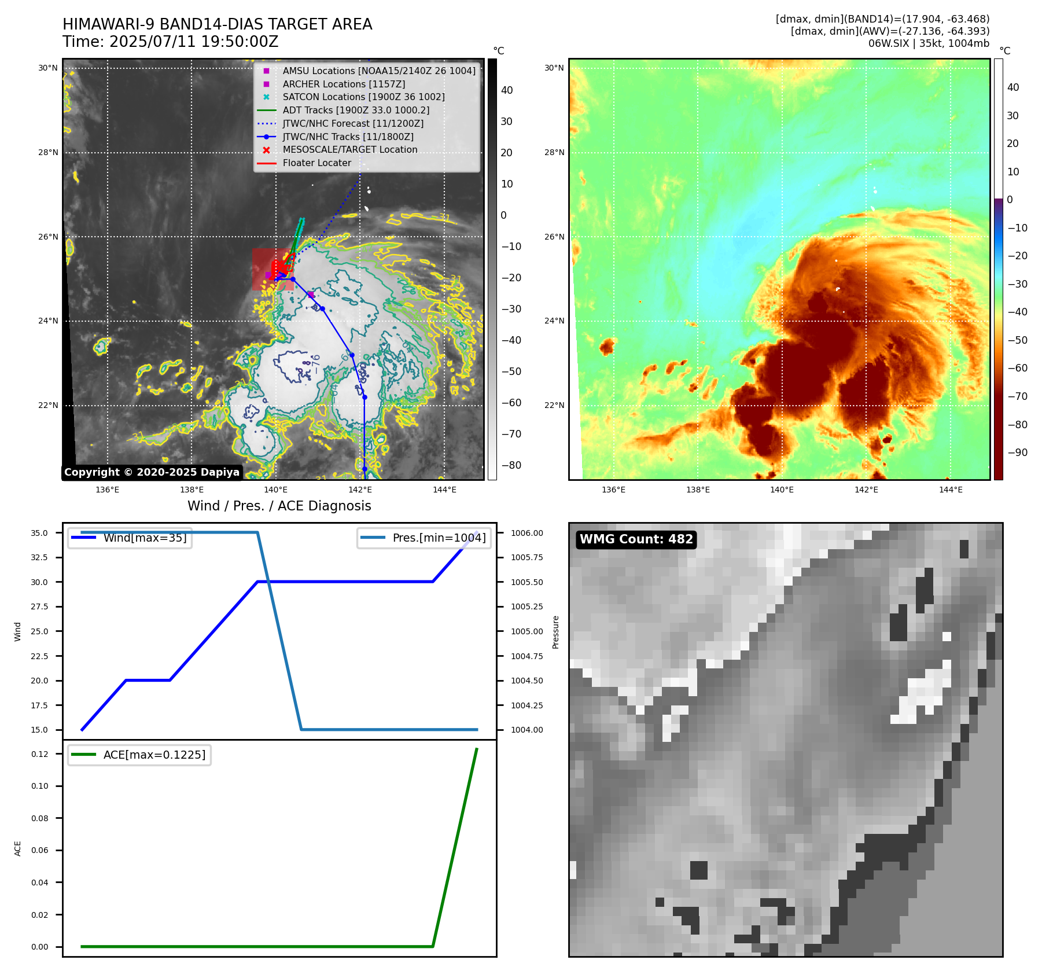This screenshot has height=978, width=1042.
Task: Click the −80 value on grayscale colorbar
Action: [511, 465]
